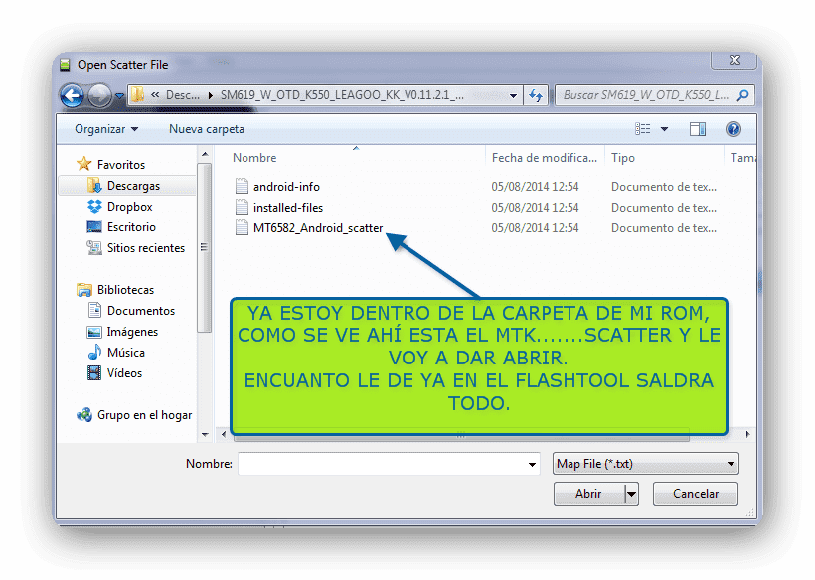This screenshot has width=815, height=580.
Task: Click the Abrir button
Action: (589, 494)
